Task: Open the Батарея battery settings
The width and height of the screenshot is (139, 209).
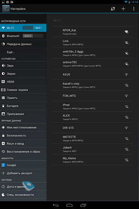Action: coord(23,106)
